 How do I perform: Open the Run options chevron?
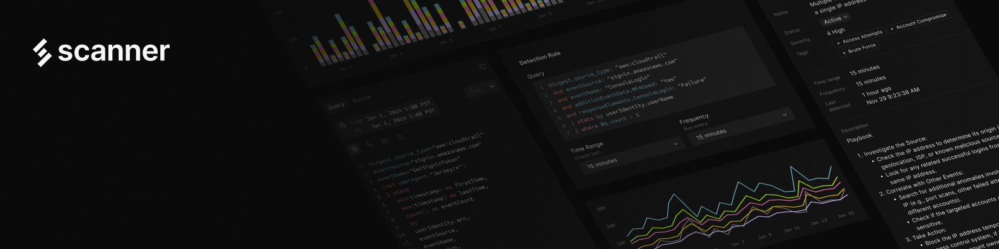pyautogui.click(x=492, y=86)
